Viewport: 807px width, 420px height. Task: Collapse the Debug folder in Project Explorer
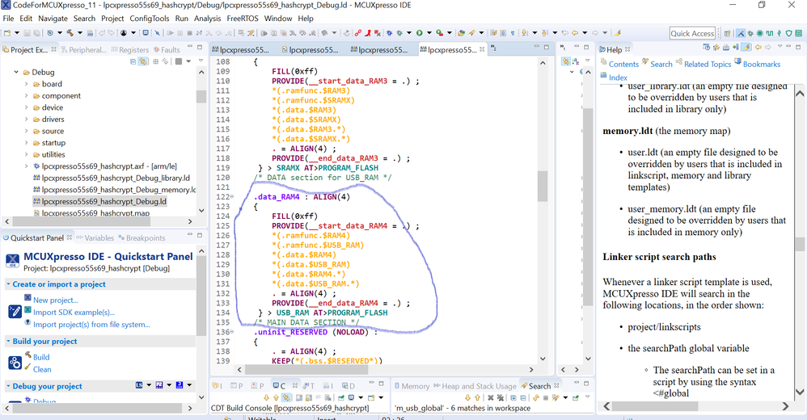pyautogui.click(x=16, y=72)
